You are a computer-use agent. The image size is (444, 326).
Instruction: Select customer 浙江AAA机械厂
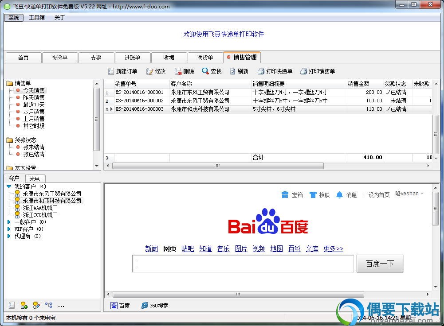coord(40,208)
